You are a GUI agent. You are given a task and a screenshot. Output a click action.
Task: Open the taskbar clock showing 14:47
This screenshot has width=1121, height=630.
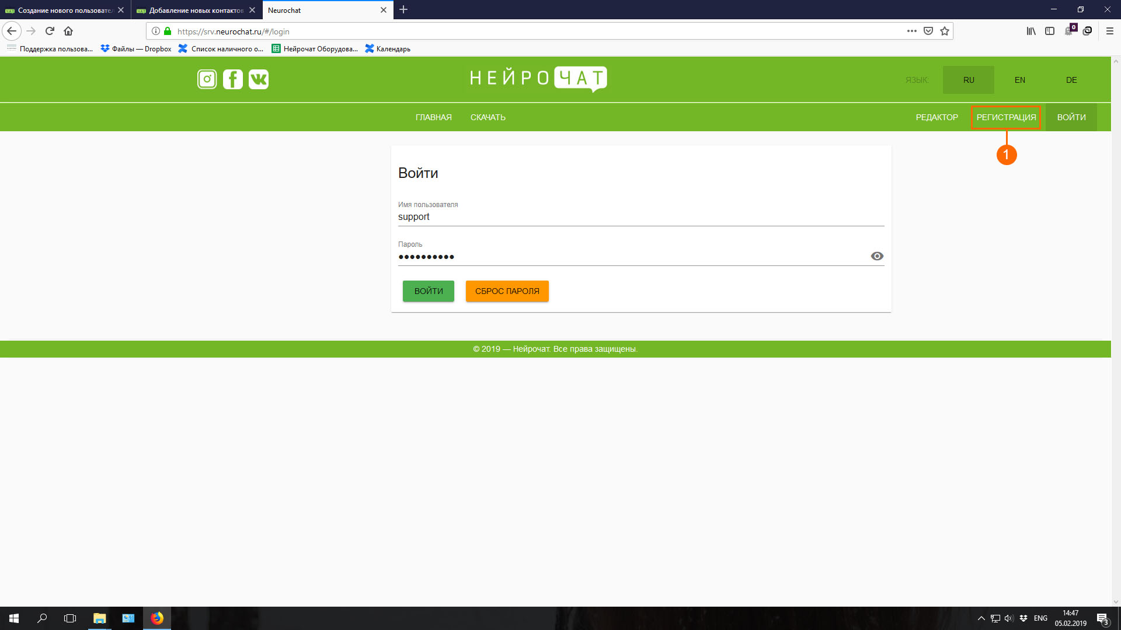(1070, 618)
